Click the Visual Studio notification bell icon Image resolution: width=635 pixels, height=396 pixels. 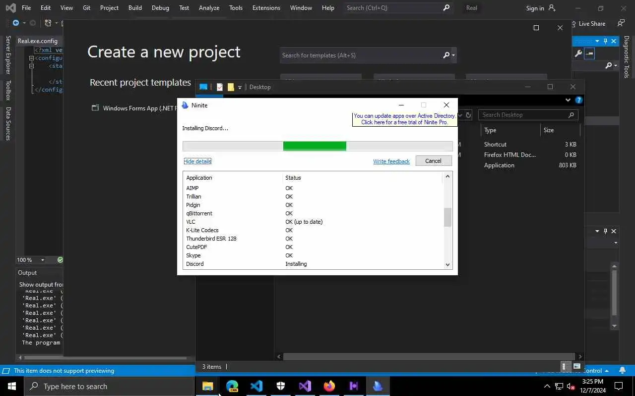click(623, 370)
